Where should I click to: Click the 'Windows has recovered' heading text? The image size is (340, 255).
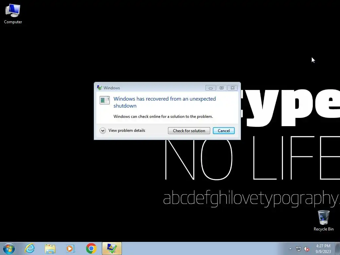click(165, 102)
